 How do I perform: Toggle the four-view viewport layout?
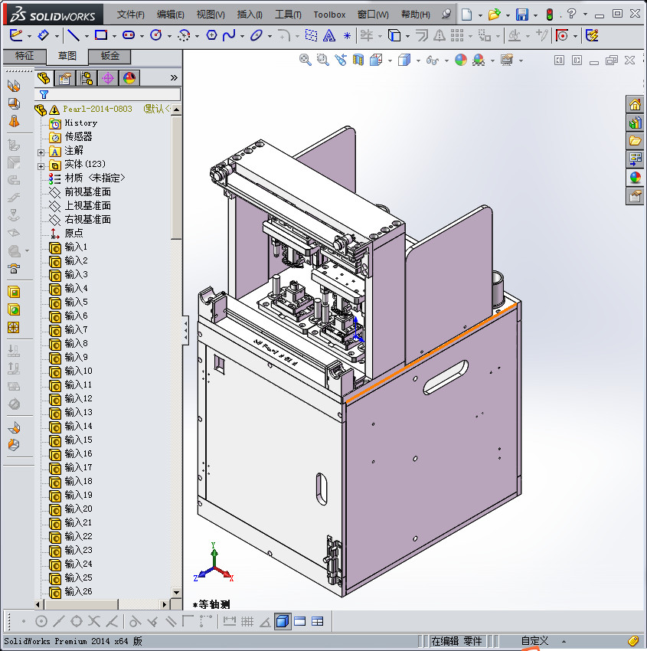318,622
